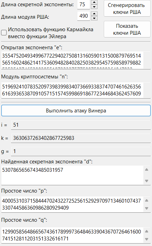Click inside RSA modulus length field
The width and height of the screenshot is (152, 246).
point(83,16)
